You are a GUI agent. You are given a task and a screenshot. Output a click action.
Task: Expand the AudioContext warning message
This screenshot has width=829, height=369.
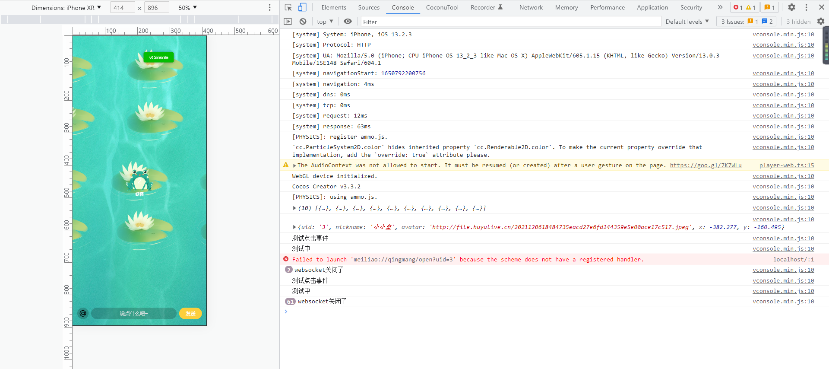[294, 165]
